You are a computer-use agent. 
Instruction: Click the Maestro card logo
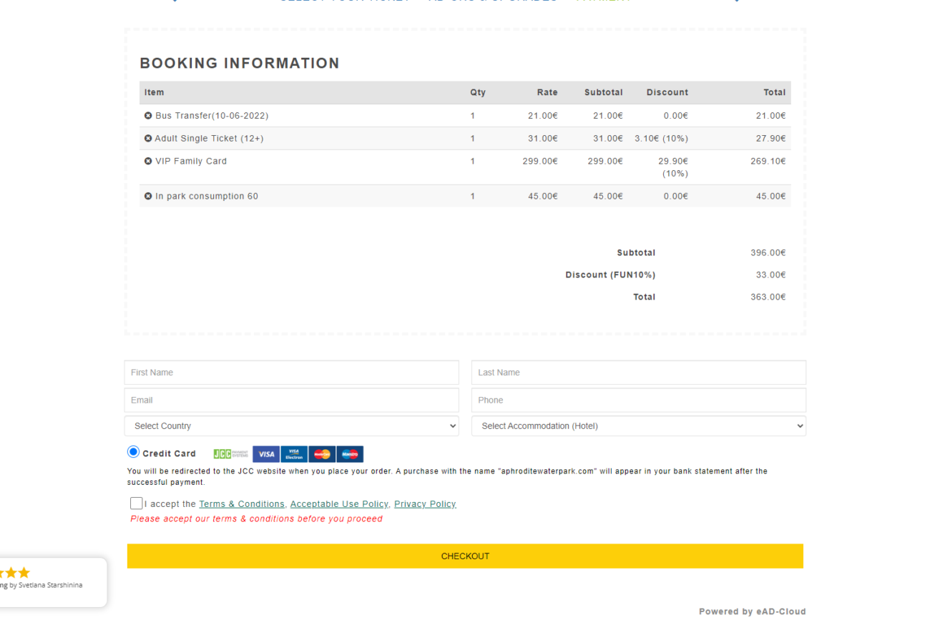pyautogui.click(x=350, y=454)
